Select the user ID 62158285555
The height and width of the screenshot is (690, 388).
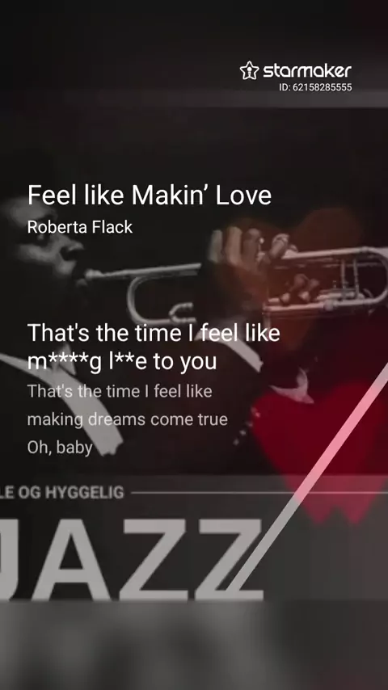point(315,87)
